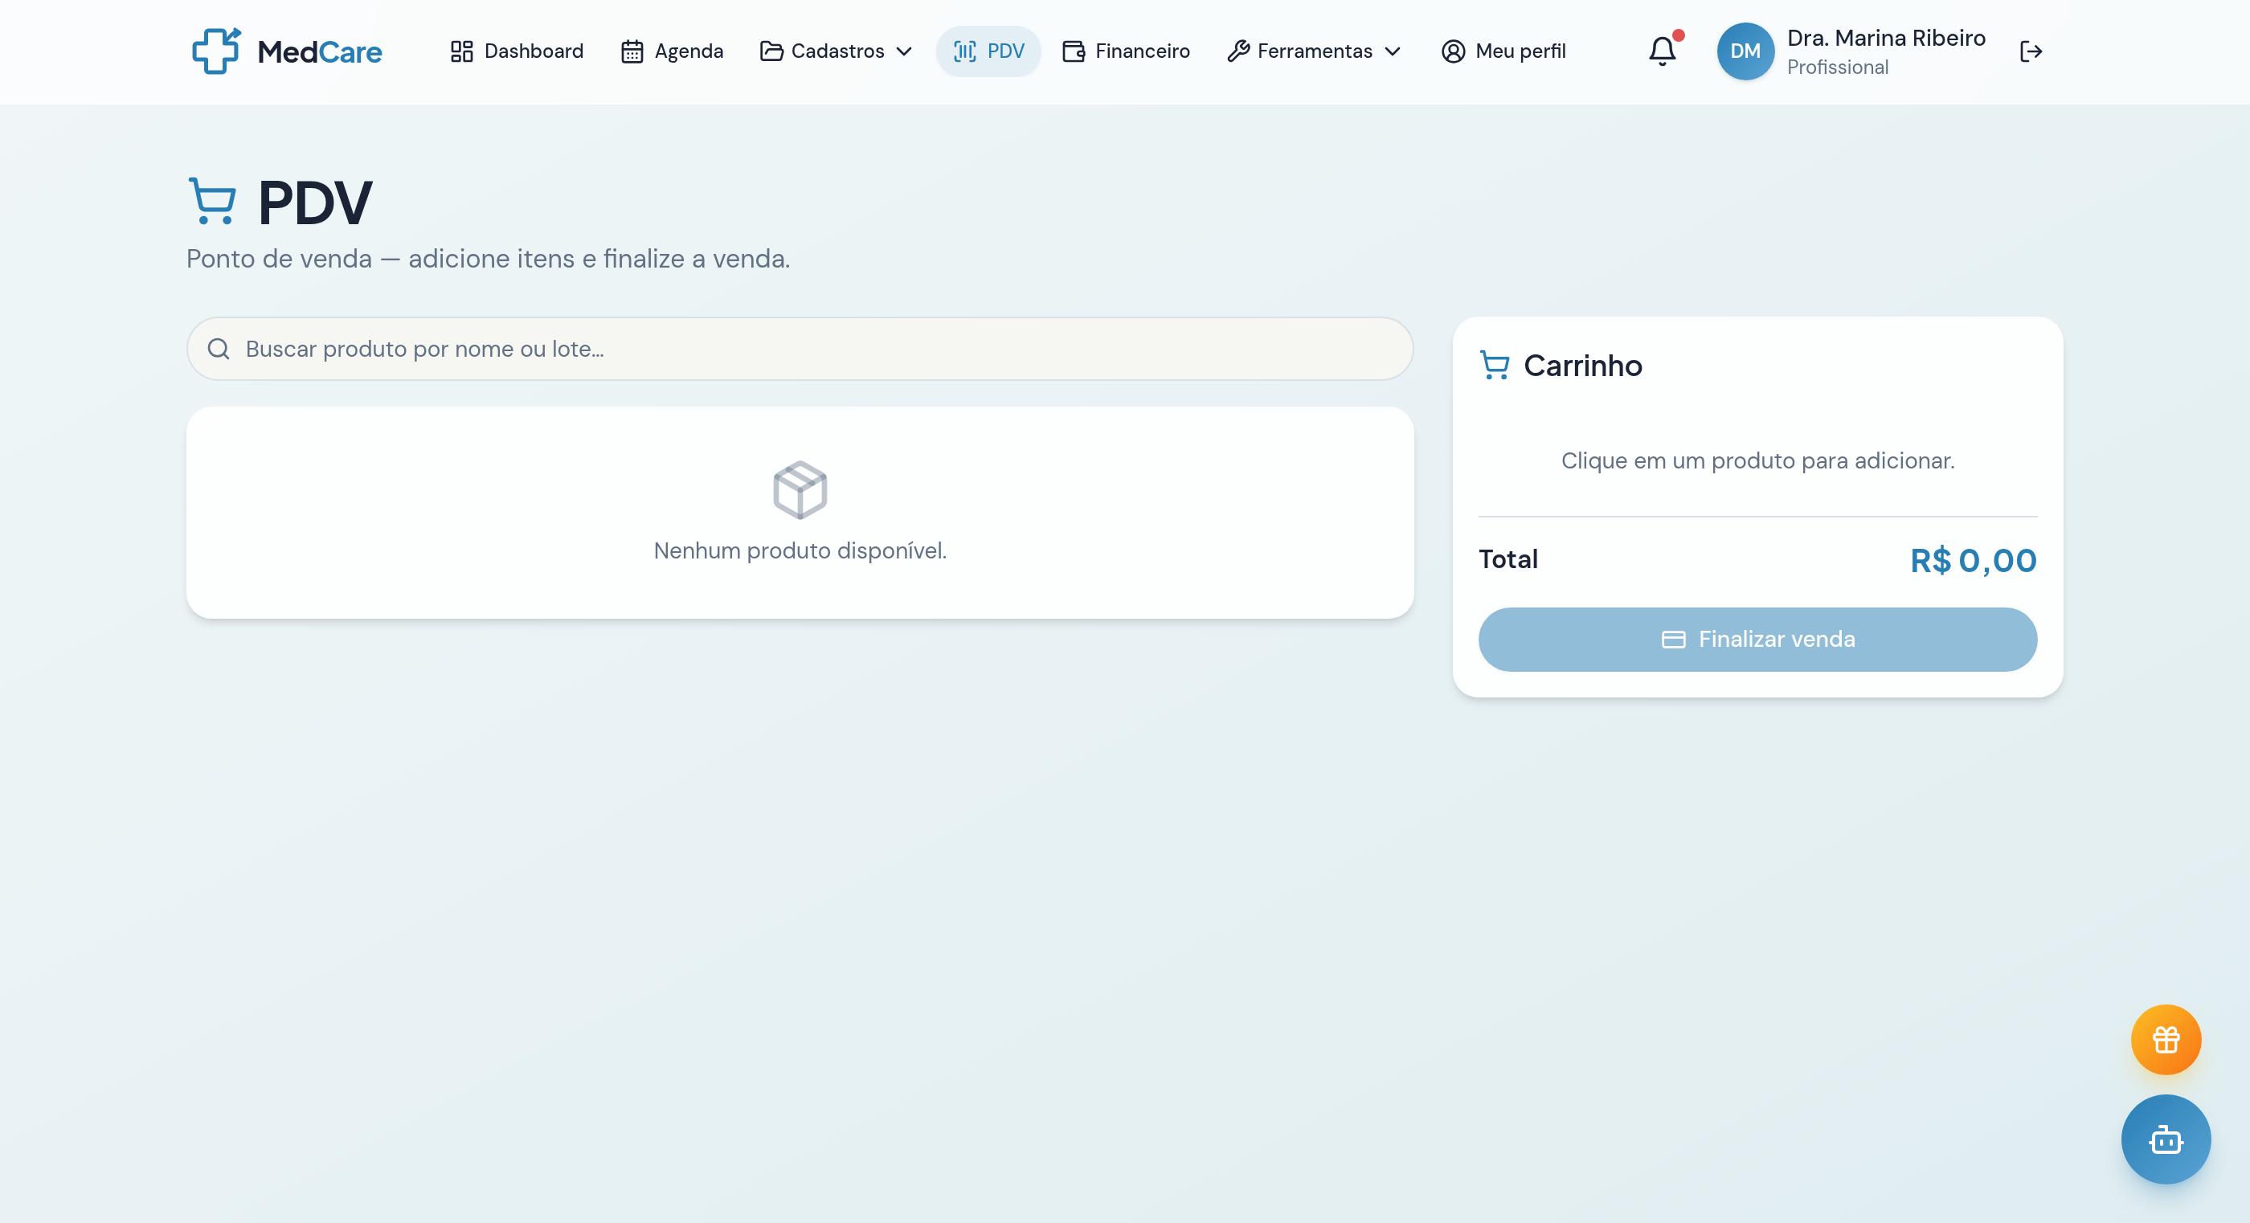Image resolution: width=2250 pixels, height=1223 pixels.
Task: Click the DM user avatar
Action: coord(1745,51)
